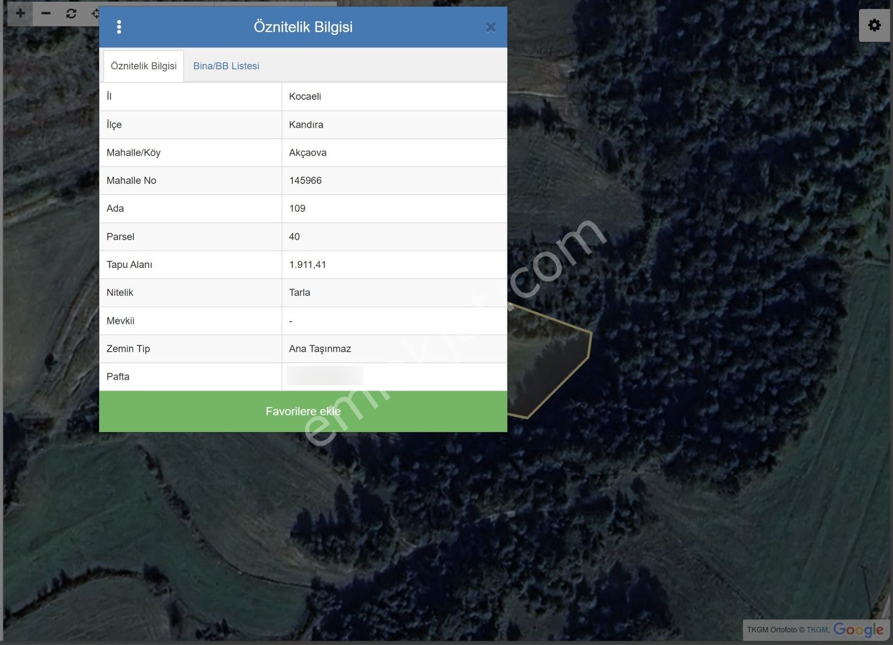
Task: Click the Mahalle No value 145966
Action: pos(305,180)
